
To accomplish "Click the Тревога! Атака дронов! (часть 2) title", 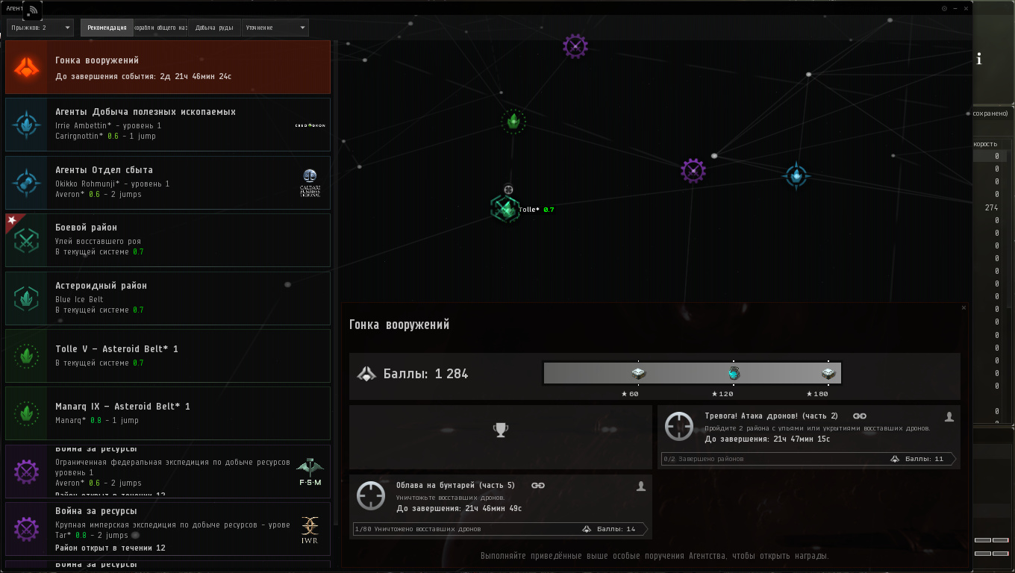I will 771,416.
